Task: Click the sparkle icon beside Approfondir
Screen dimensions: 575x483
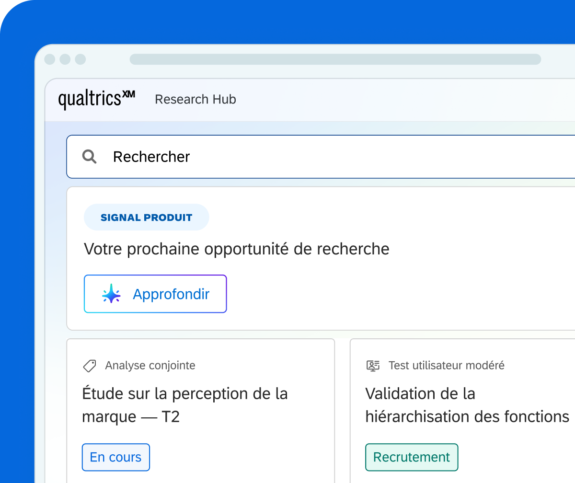Action: click(x=112, y=294)
